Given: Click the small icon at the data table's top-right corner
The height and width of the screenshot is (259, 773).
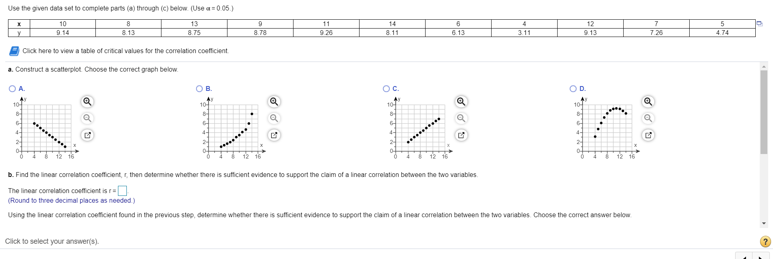Looking at the screenshot, I should click(x=760, y=23).
